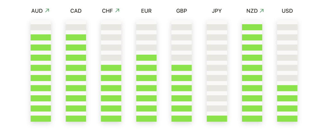Viewport: 329px width, 131px height.
Task: Click the GBP currency heading
Action: (x=182, y=11)
